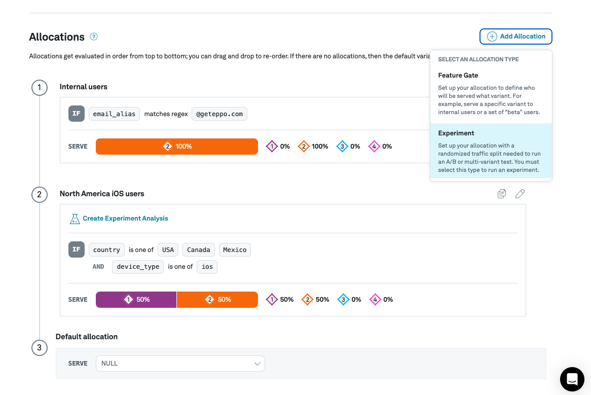
Task: Click the step 3 circle marker
Action: coord(40,348)
